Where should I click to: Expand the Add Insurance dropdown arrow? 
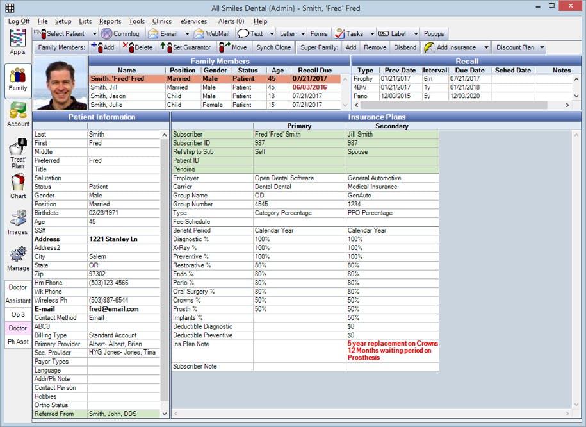[486, 47]
